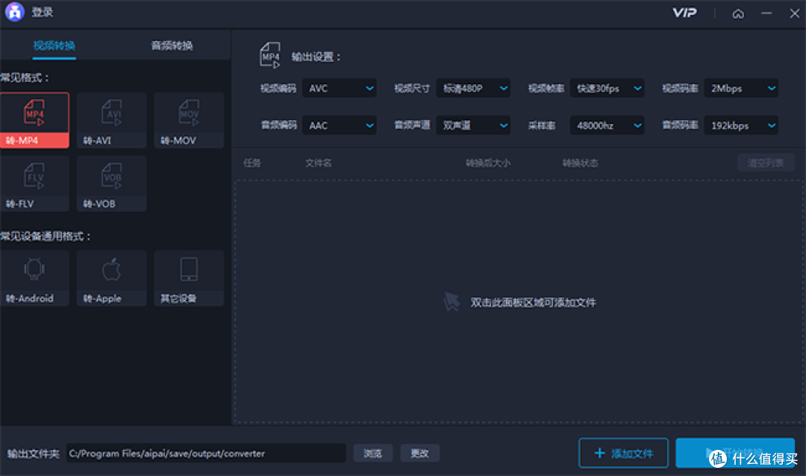Open the 视频帧率 快速30fps dropdown
806x476 pixels.
tap(607, 89)
